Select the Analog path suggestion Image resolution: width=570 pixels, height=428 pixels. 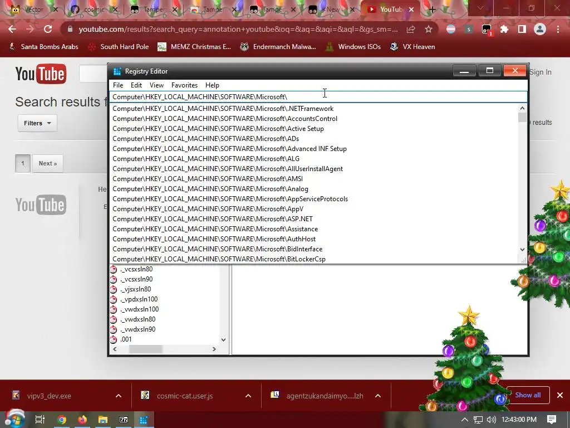tap(314, 189)
